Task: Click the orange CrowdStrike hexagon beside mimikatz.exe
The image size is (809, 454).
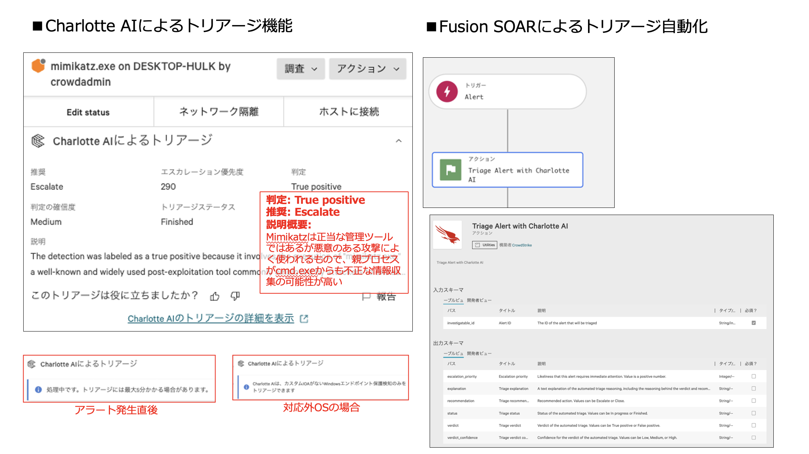Action: [38, 66]
